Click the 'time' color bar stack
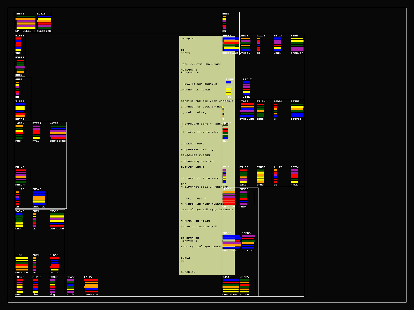This screenshot has width=414, height=310. click(260, 176)
